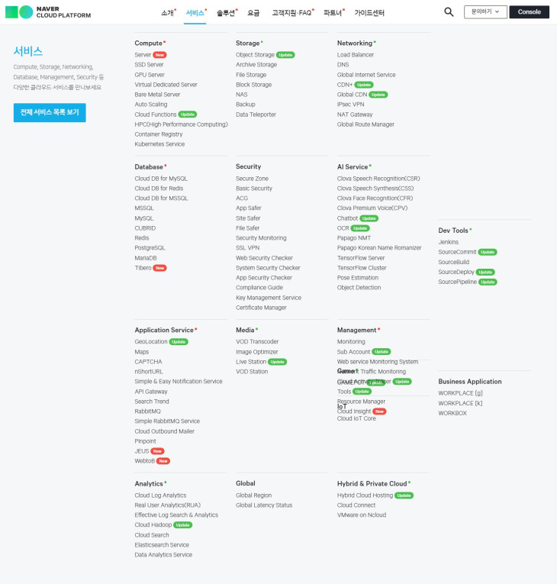
Task: Select the 서비스 menu item
Action: pos(195,13)
